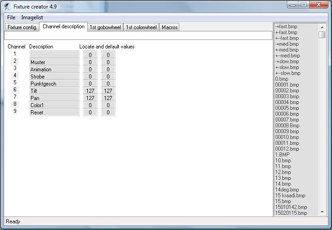Image resolution: width=332 pixels, height=230 pixels.
Task: Click the default value field for Animation
Action: coord(108,69)
